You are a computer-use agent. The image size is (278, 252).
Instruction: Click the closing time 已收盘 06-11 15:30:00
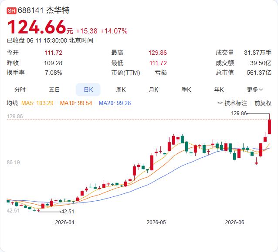tap(37, 40)
